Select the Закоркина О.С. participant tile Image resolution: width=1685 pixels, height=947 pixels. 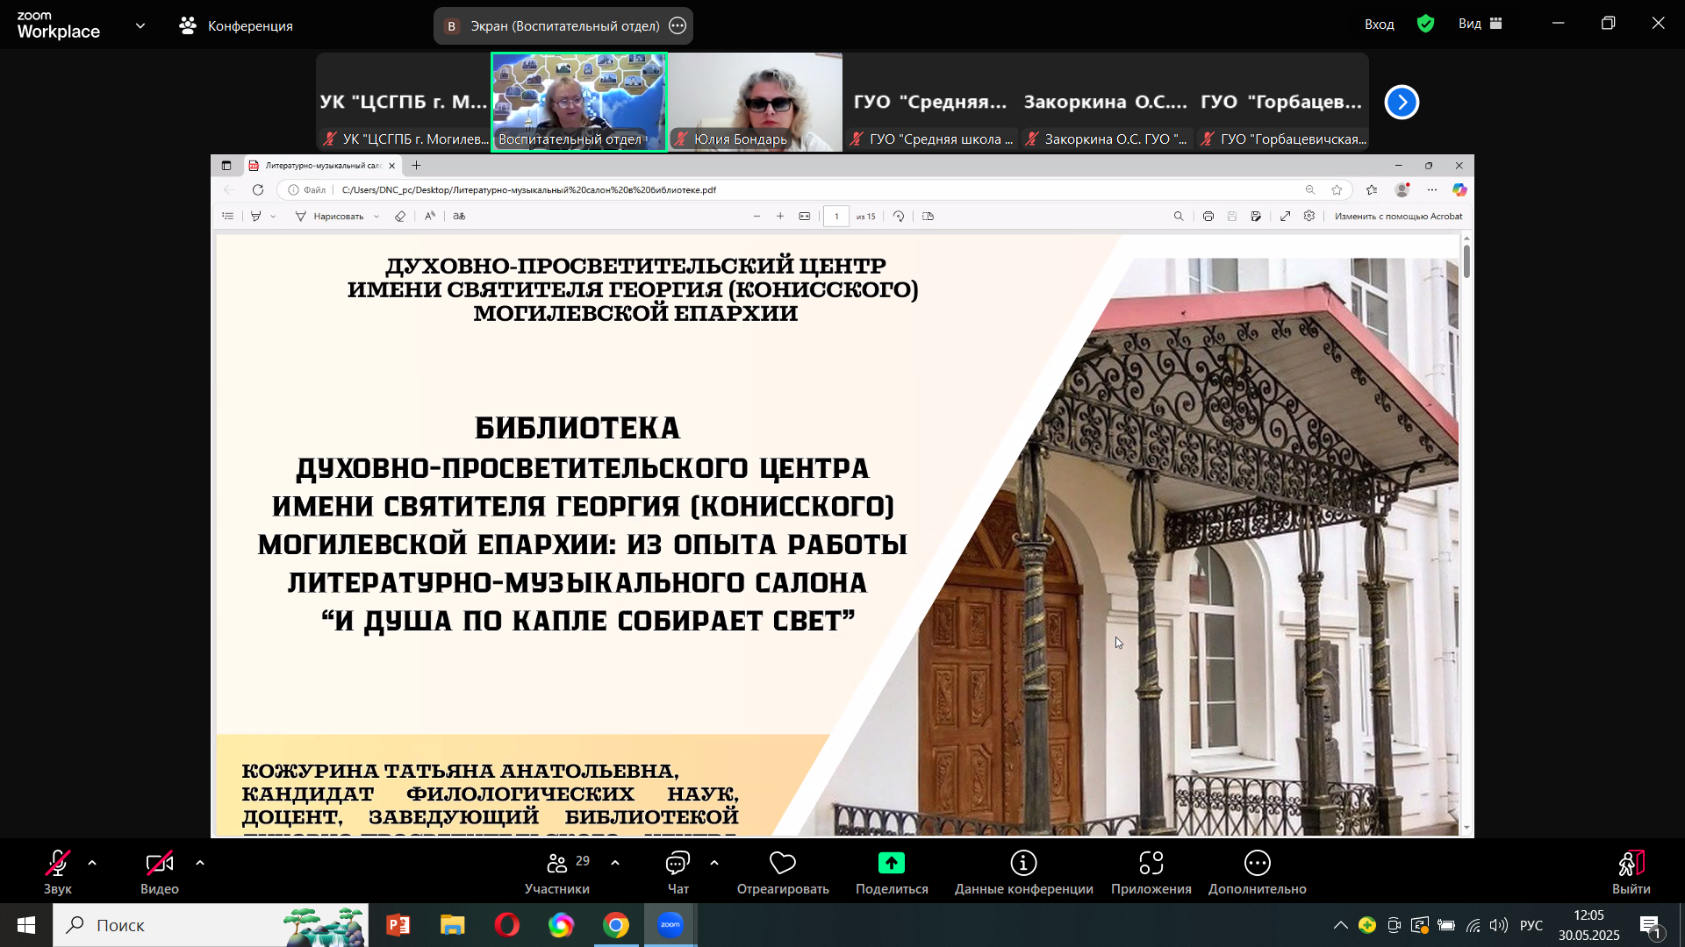coord(1106,102)
